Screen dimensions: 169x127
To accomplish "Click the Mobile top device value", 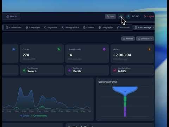I will [77, 71].
